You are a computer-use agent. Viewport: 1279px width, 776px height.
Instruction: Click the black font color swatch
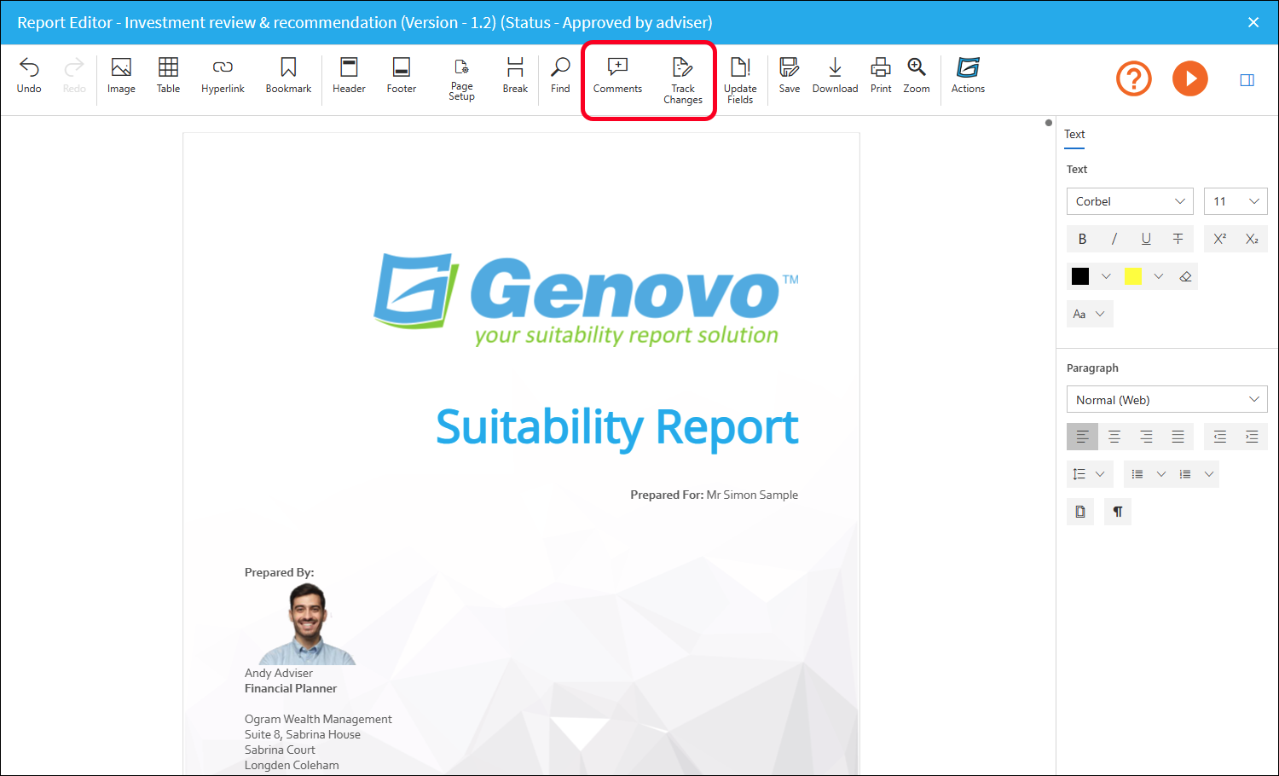[1080, 276]
